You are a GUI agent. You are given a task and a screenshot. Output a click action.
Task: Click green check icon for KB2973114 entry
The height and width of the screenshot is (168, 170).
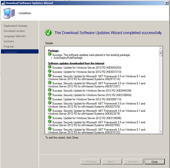(x=50, y=75)
